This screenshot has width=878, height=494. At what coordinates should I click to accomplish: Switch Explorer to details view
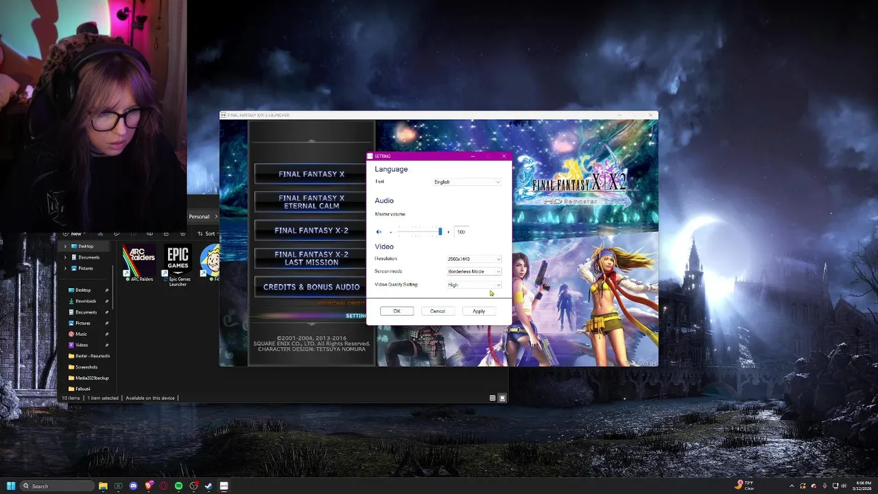pos(493,398)
